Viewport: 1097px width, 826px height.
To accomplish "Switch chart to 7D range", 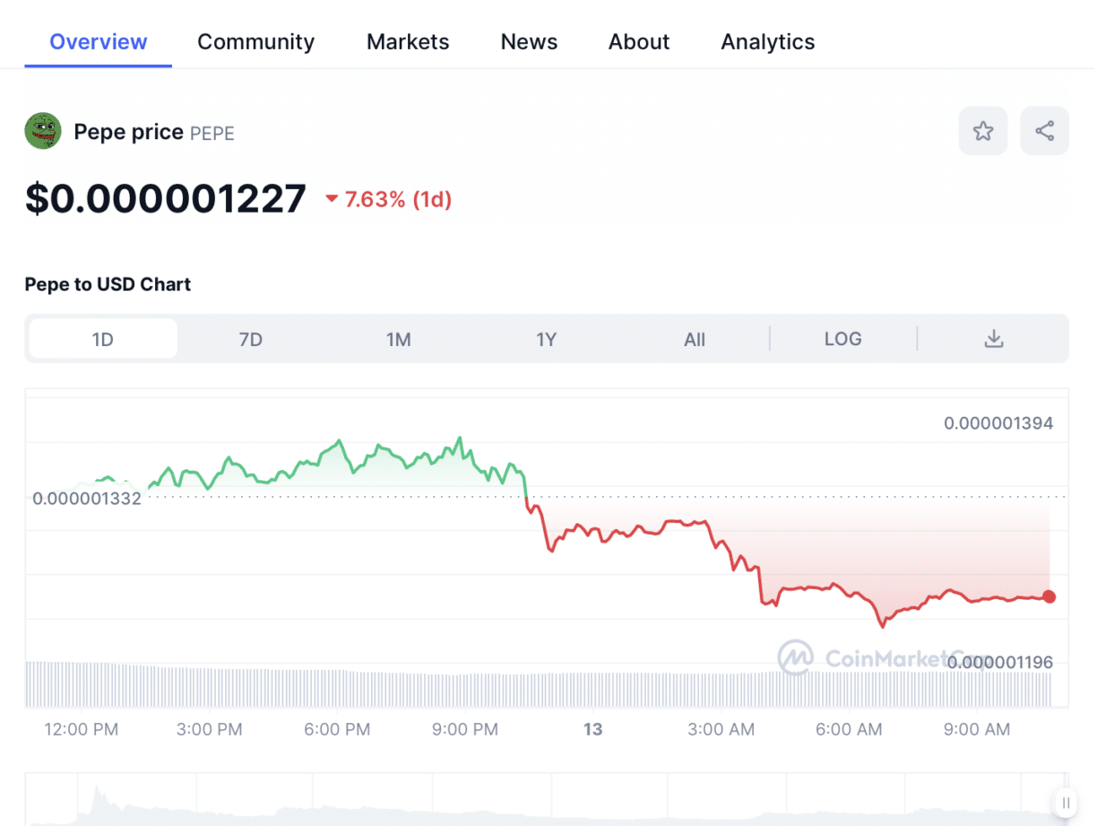I will click(x=251, y=339).
